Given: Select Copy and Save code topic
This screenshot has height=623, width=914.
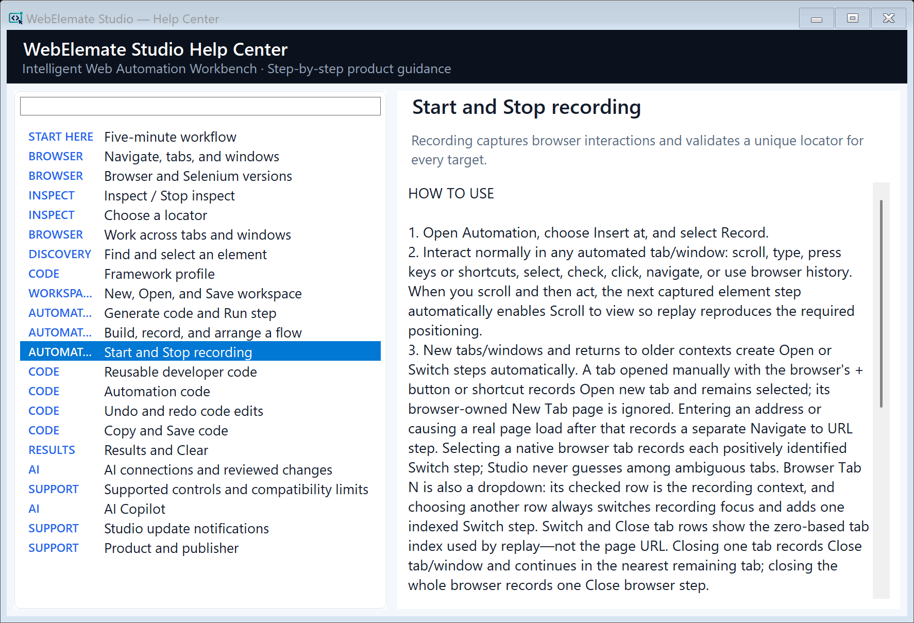Looking at the screenshot, I should pyautogui.click(x=200, y=431).
